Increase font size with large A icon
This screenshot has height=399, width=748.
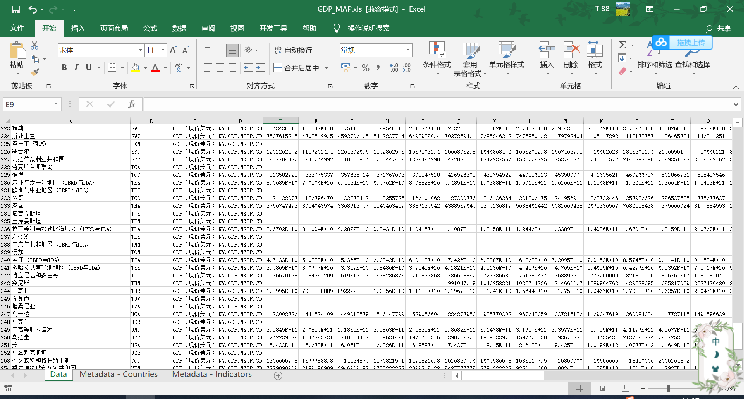click(173, 50)
